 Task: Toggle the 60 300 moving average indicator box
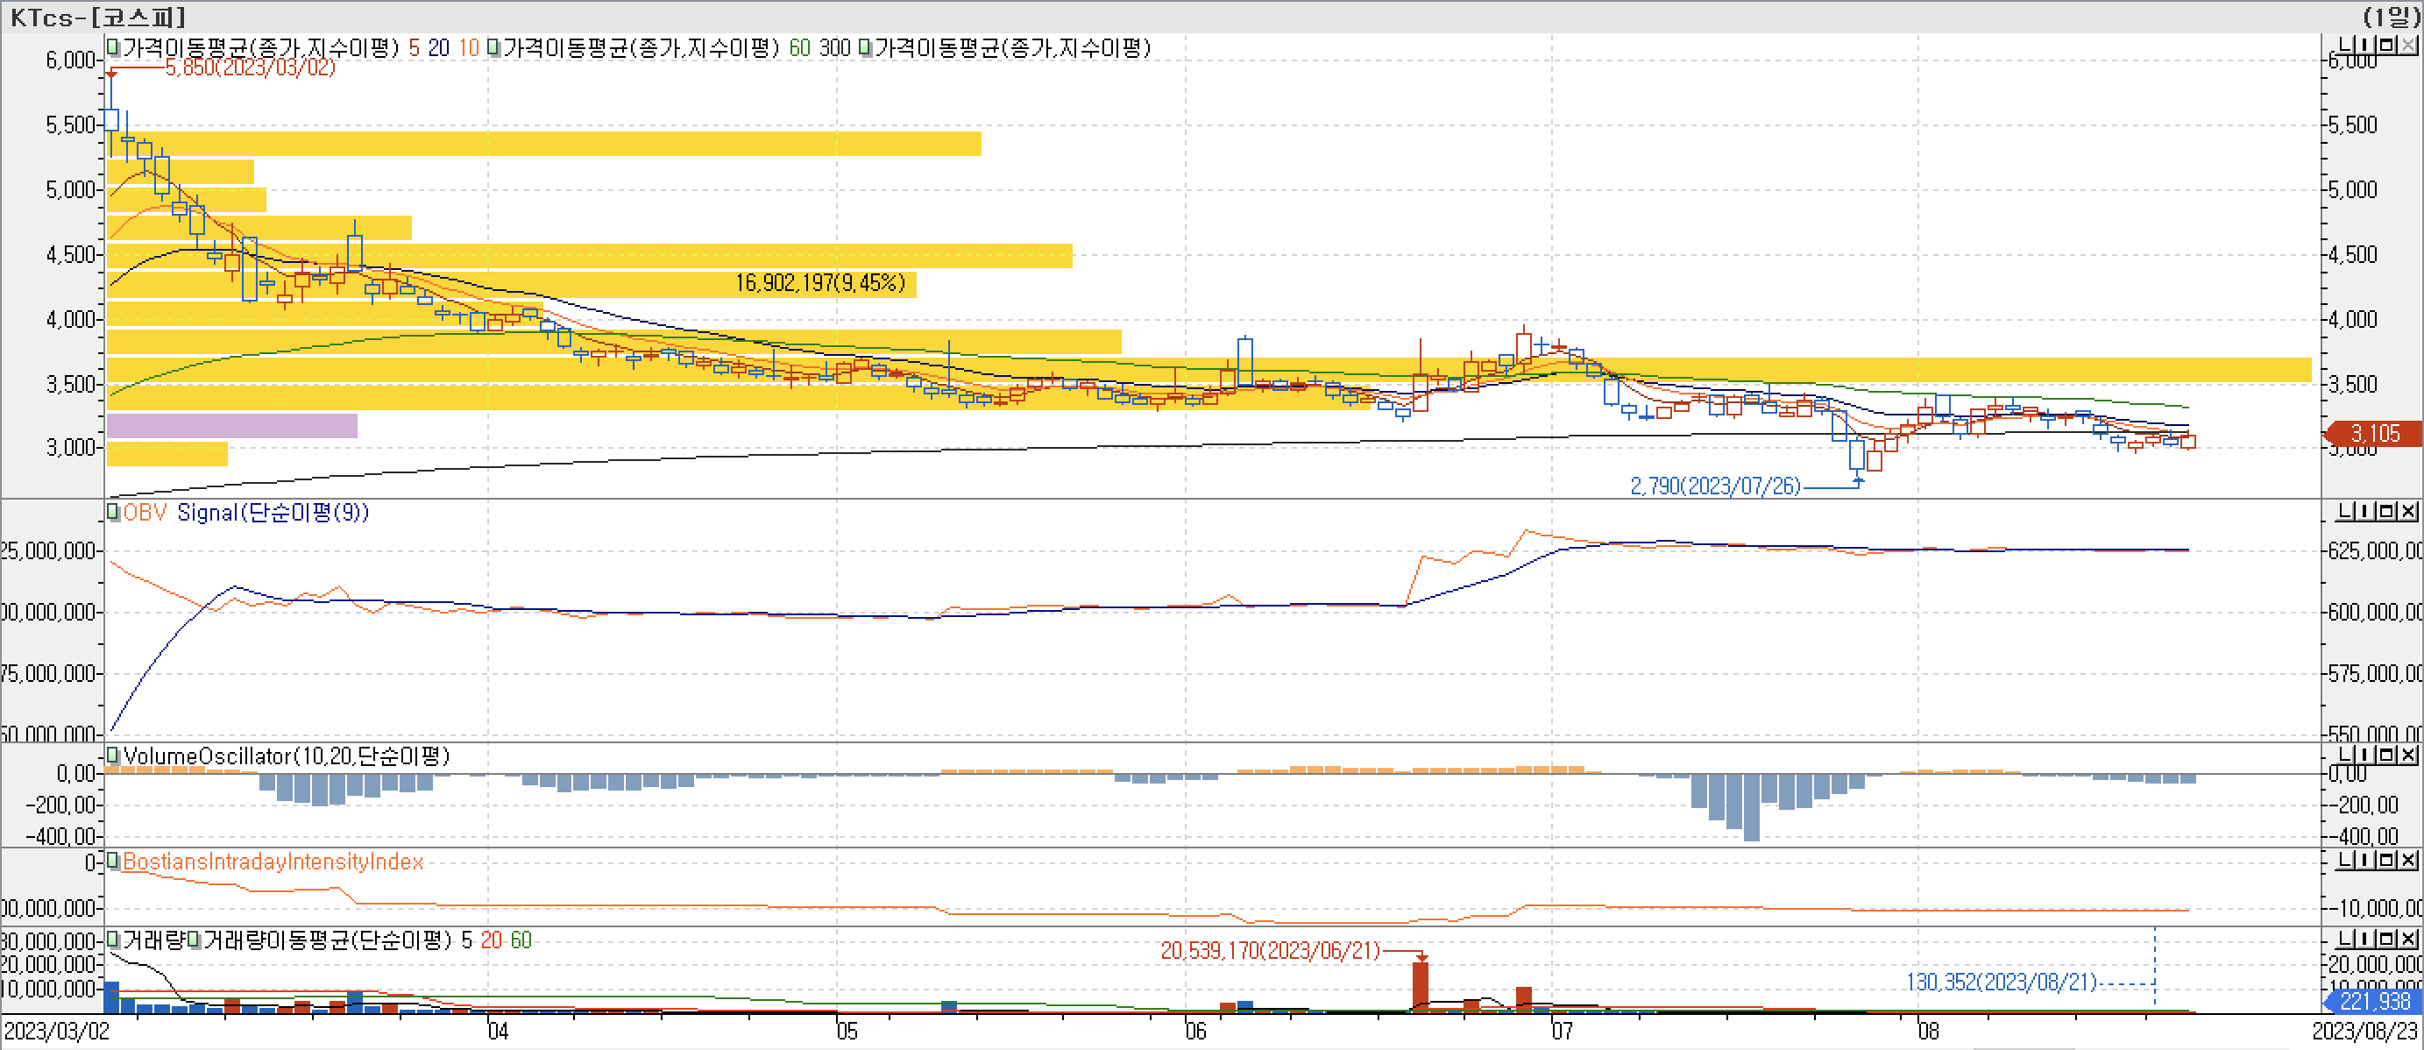click(x=493, y=47)
